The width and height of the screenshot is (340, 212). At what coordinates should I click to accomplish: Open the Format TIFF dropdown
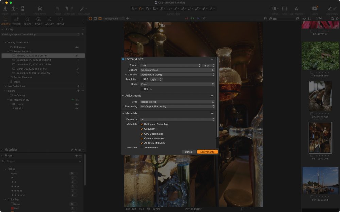[171, 65]
